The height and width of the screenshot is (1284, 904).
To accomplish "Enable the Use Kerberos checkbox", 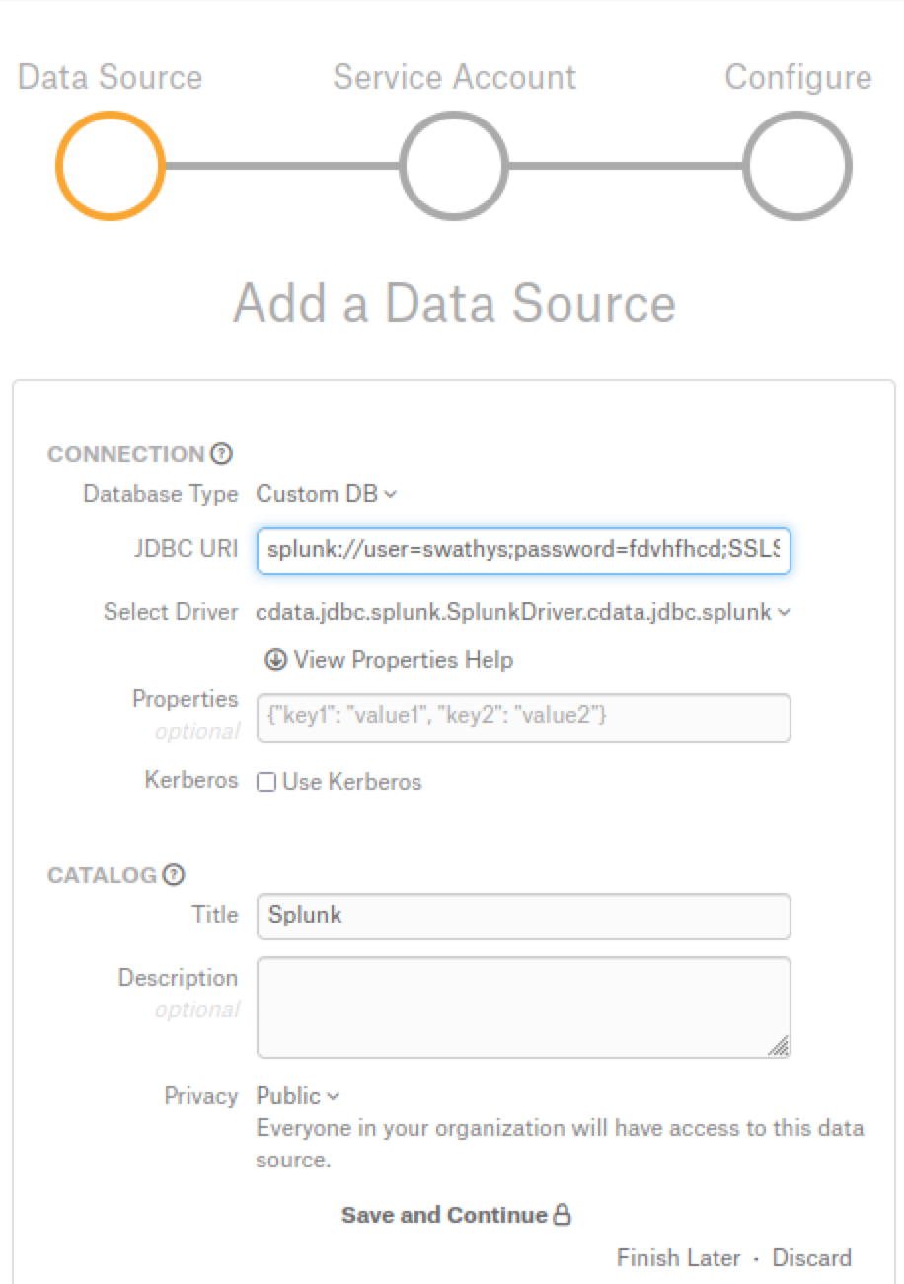I will tap(266, 782).
